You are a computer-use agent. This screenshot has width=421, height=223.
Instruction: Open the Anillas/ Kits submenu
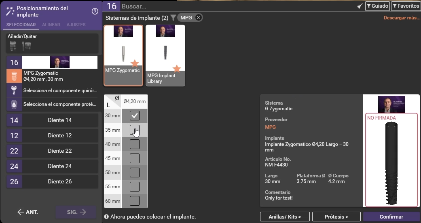285,217
